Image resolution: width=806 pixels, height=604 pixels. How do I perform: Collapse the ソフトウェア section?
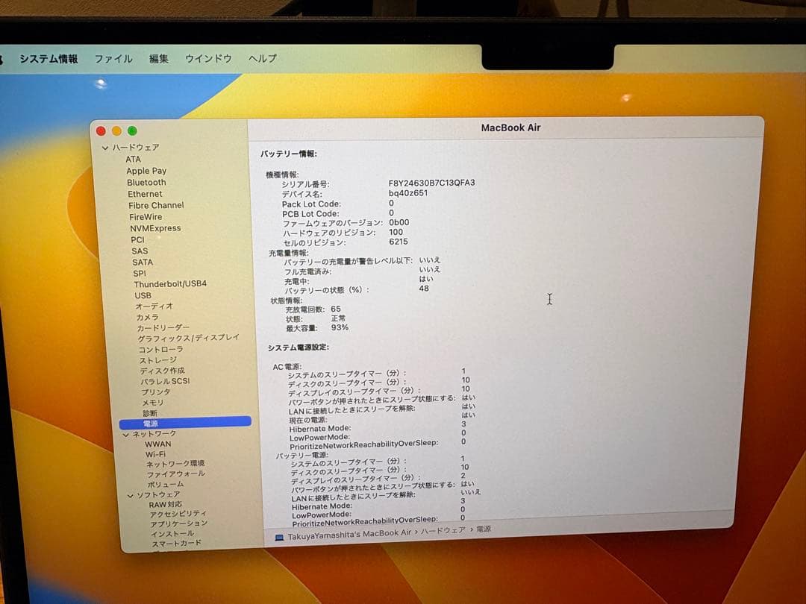130,496
